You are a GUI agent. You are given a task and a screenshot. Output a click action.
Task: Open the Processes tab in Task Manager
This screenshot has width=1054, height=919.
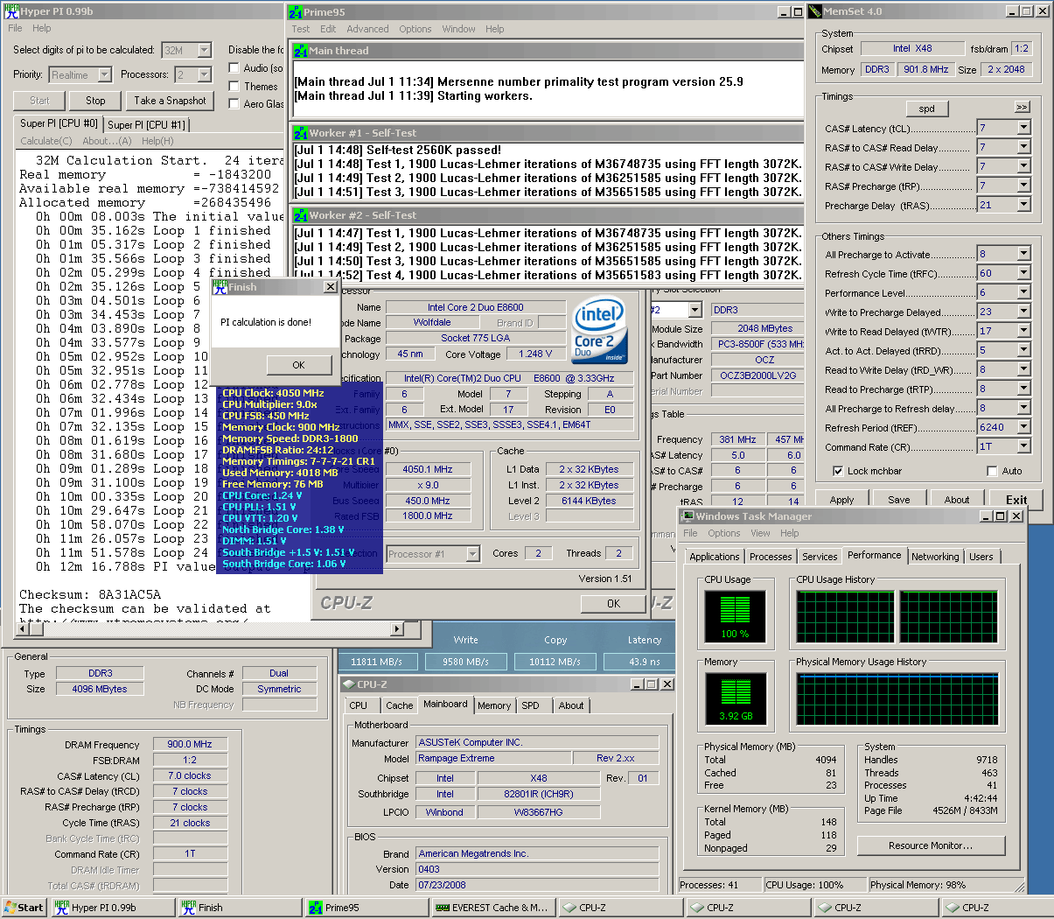[771, 557]
